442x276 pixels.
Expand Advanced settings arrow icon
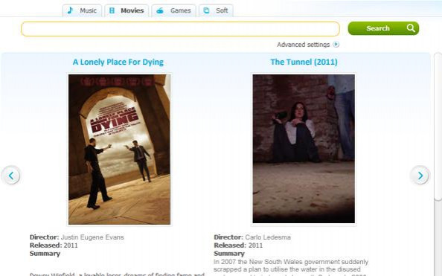pos(336,44)
